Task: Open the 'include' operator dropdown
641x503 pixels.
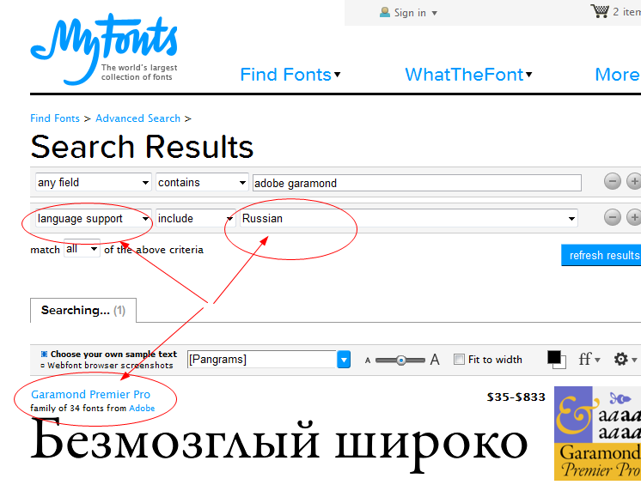Action: pos(195,218)
